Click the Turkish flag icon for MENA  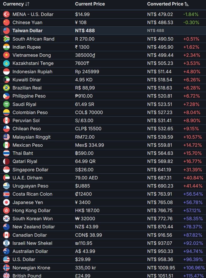[6, 14]
